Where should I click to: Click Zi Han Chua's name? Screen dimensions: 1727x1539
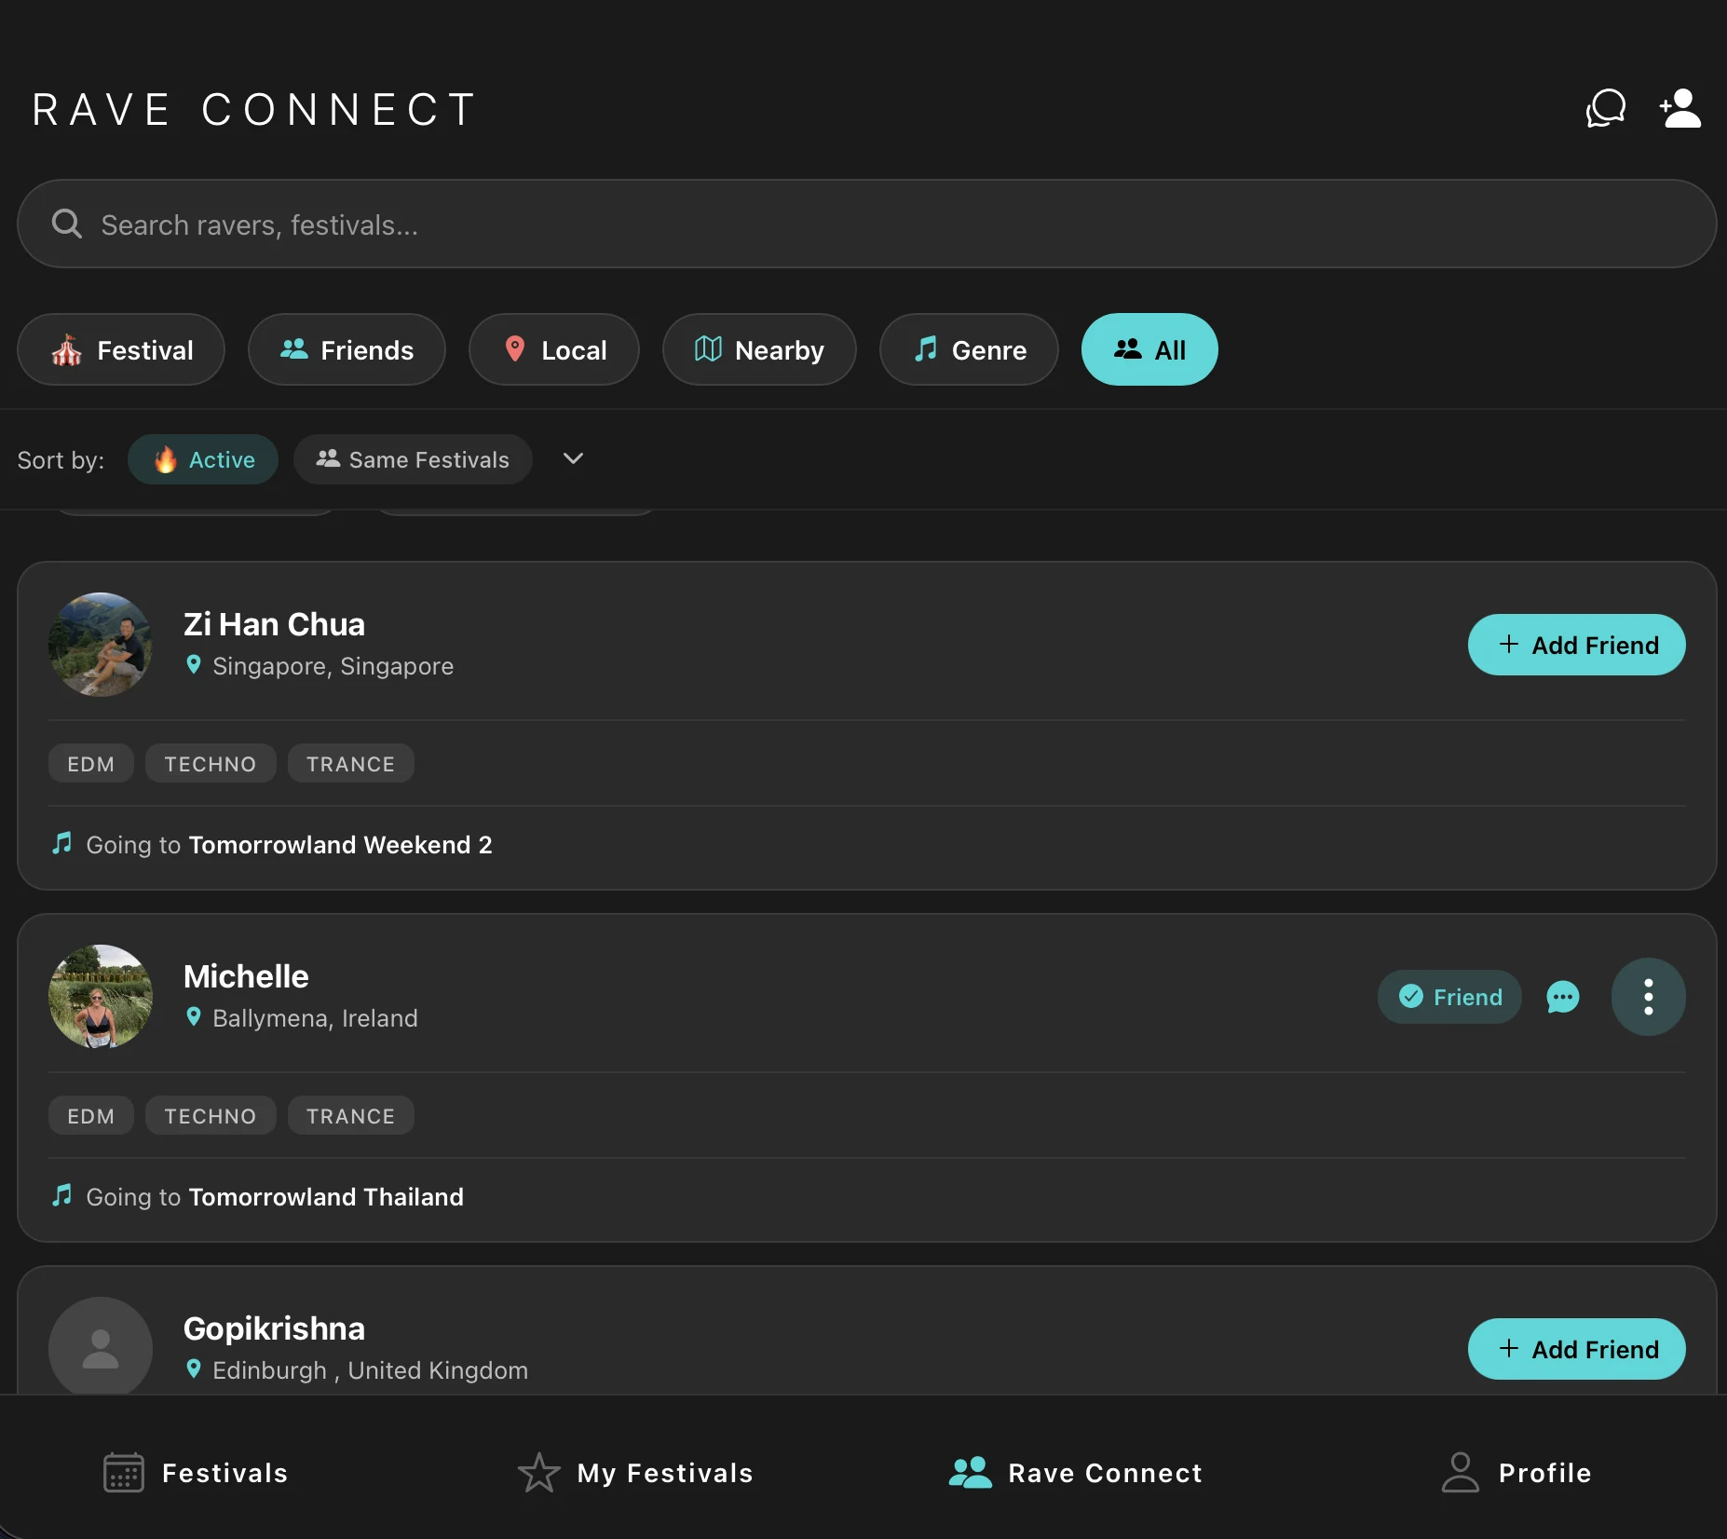[x=274, y=624]
